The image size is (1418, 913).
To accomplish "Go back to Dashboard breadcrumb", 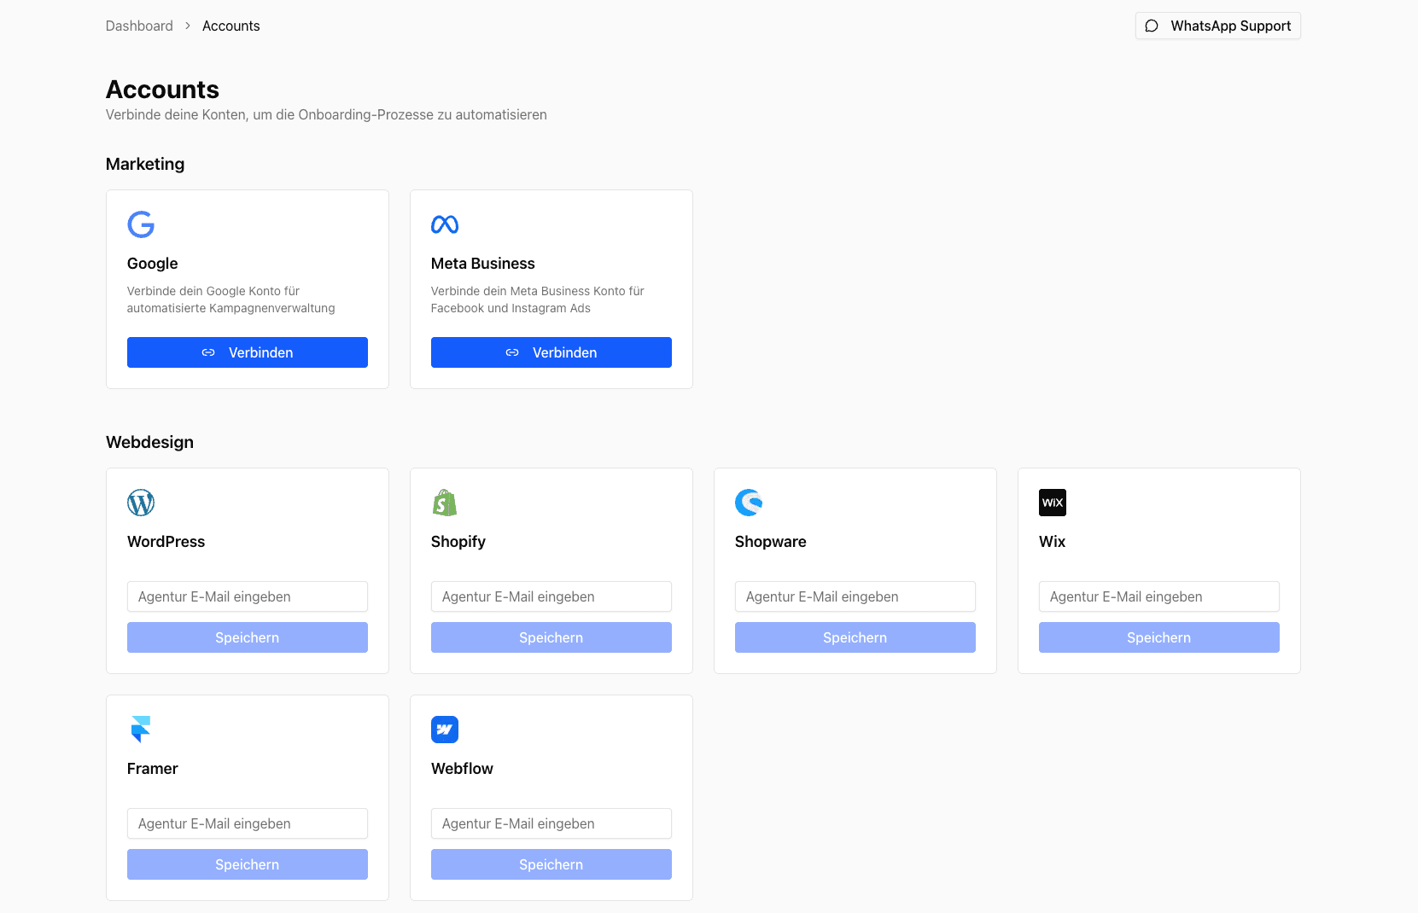I will click(x=139, y=26).
